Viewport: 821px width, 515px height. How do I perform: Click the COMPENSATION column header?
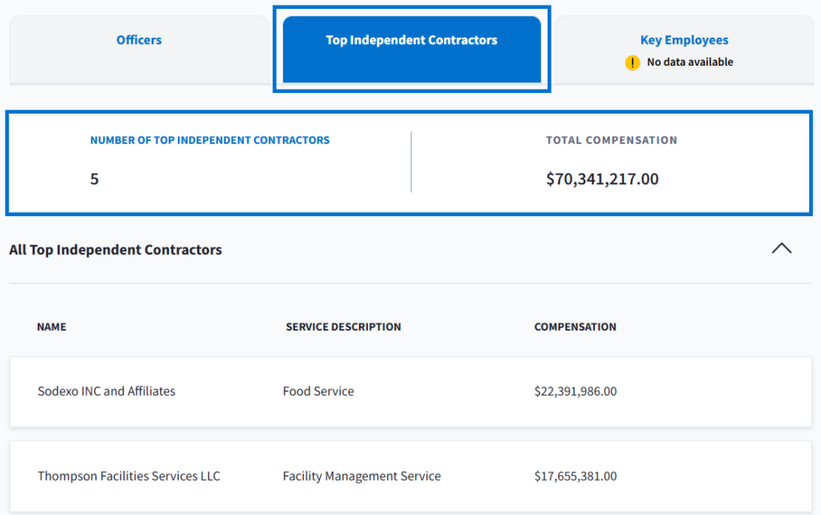point(575,327)
